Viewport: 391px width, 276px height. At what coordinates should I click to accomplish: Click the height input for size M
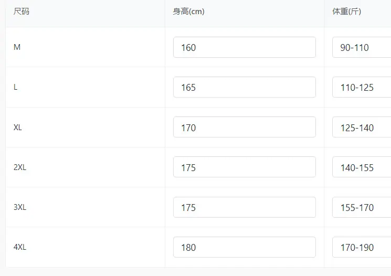(245, 47)
